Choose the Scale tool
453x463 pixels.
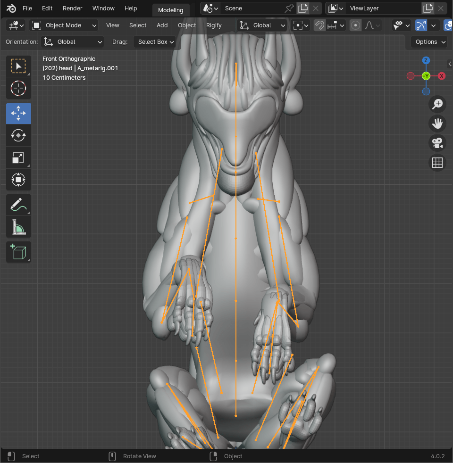[x=18, y=157]
